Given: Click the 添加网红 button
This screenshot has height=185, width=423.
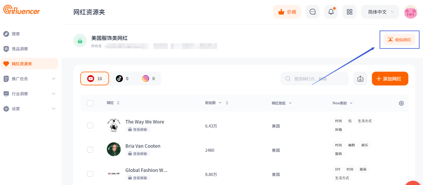Looking at the screenshot, I should point(390,78).
